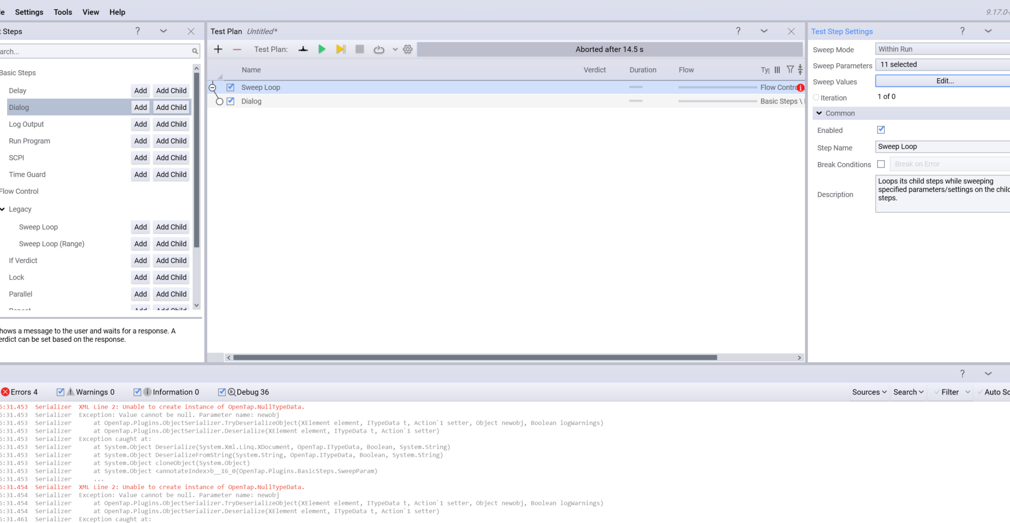Click the error badge on Sweep Loop row

click(800, 87)
